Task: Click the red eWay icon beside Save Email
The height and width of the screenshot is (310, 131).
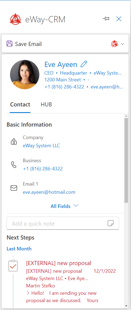Action: point(114,44)
